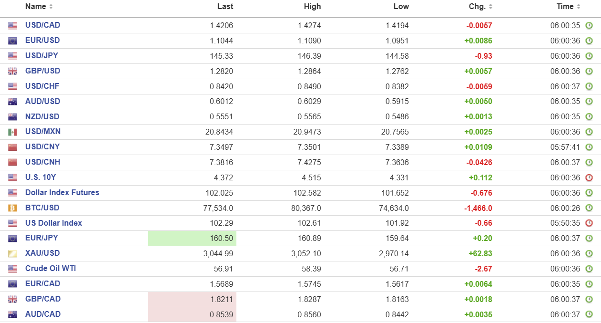
Task: Click the Bitcoin icon next to BTC/USD
Action: click(12, 208)
